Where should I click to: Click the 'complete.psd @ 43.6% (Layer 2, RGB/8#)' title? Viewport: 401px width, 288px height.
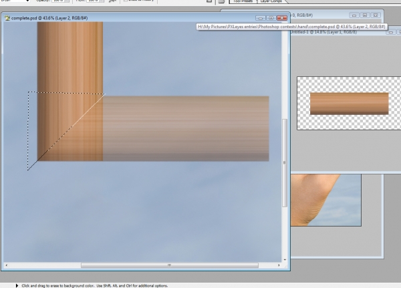pos(49,18)
